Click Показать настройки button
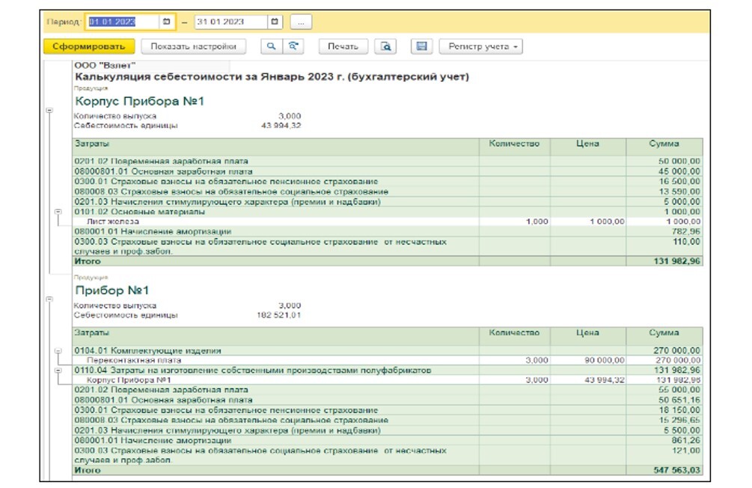 pos(193,46)
